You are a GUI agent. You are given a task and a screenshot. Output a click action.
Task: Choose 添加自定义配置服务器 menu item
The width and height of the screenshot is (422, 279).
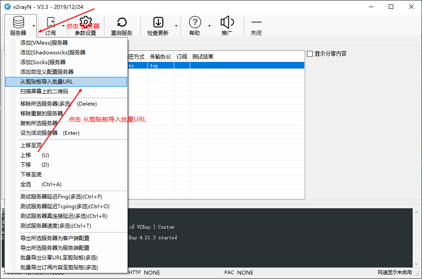click(x=66, y=72)
